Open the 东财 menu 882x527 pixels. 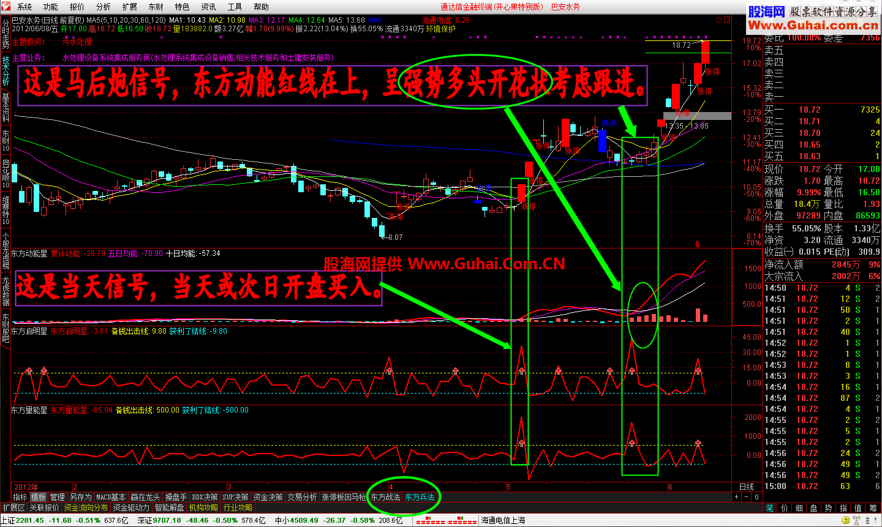tap(156, 7)
